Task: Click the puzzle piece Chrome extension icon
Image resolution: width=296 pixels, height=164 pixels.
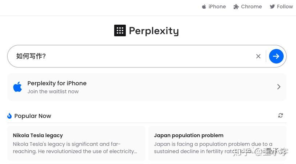Action: click(x=236, y=7)
